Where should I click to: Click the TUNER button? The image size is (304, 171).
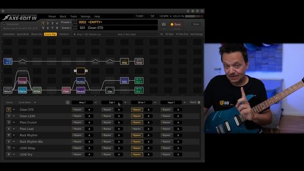point(140,16)
